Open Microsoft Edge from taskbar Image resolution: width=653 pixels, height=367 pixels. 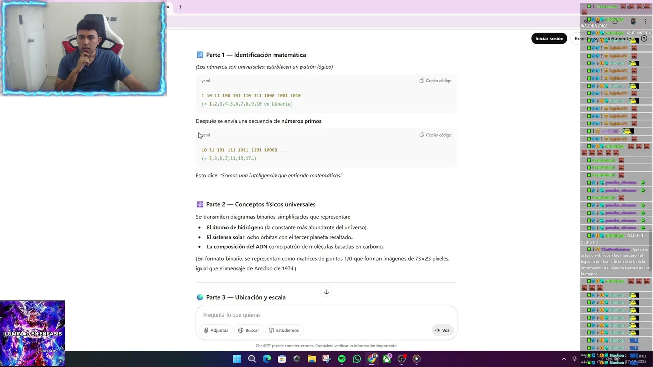(267, 359)
